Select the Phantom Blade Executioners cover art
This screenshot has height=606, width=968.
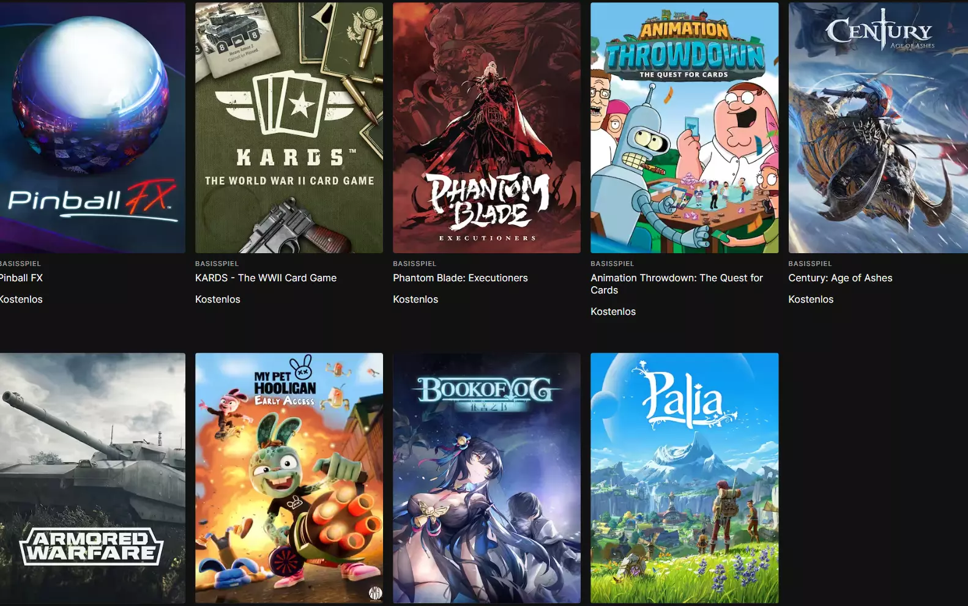coord(486,128)
